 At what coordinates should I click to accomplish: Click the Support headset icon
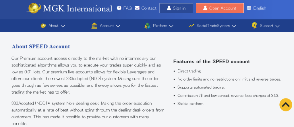[254, 26]
